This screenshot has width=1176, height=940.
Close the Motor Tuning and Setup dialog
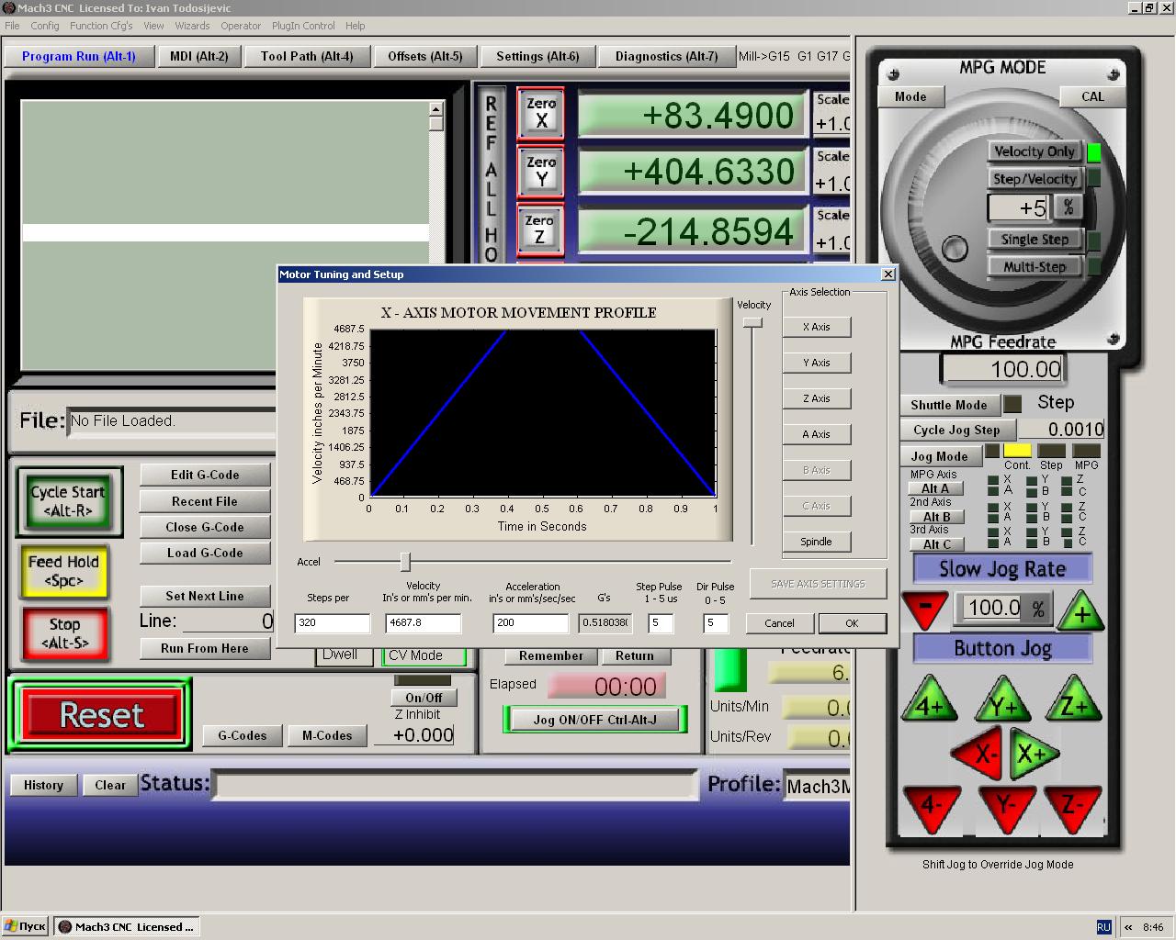[x=888, y=274]
